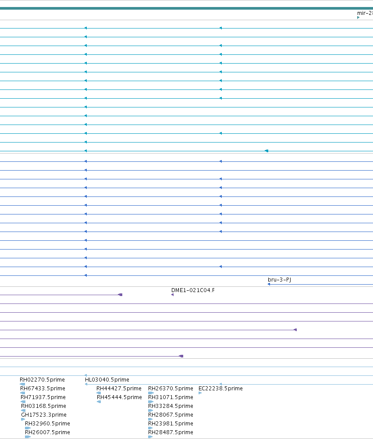Select the purple exon block ending the lowest purple line
Screen dimensions: 373x439
181,356
